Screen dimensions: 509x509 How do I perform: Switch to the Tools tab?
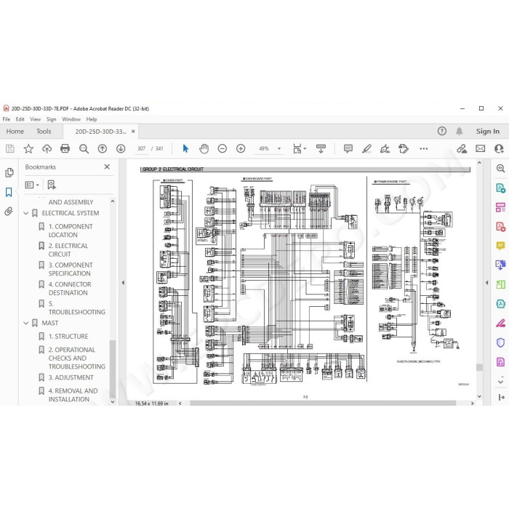pyautogui.click(x=44, y=132)
